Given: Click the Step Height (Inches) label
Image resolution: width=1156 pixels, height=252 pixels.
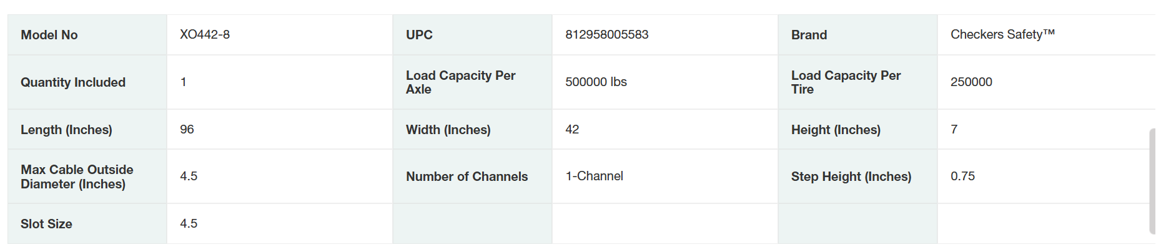Looking at the screenshot, I should pyautogui.click(x=851, y=177).
